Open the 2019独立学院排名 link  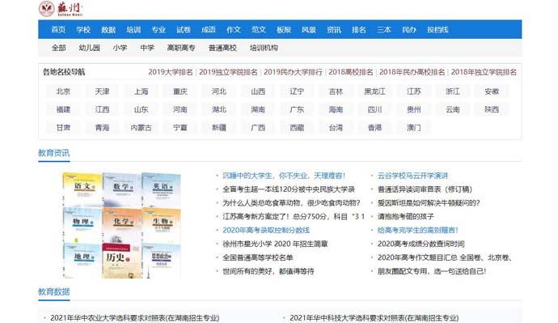[228, 72]
